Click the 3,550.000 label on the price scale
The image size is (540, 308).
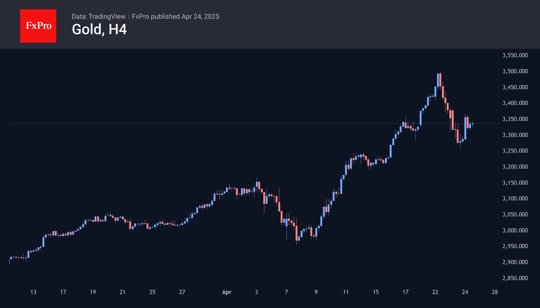(x=515, y=55)
